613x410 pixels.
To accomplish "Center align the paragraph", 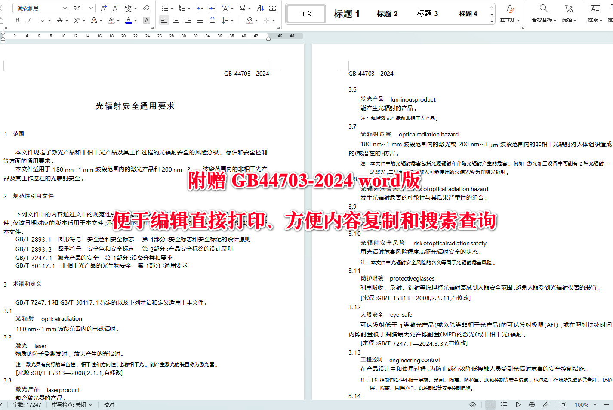I will point(176,20).
